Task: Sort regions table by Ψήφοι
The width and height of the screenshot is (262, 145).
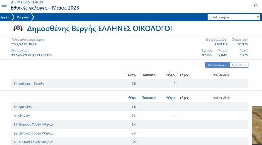Action: pos(170,98)
